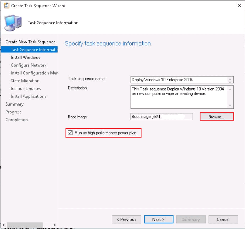Screen dimensions: 245x229
Task: Select State Migration step
Action: pyautogui.click(x=25, y=81)
